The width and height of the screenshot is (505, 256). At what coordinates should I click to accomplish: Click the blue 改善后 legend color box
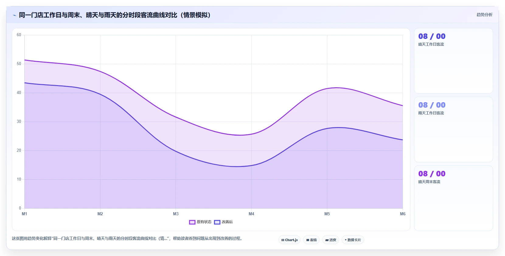pos(217,222)
